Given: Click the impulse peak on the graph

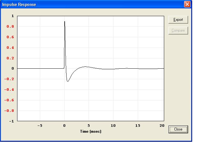Looking at the screenshot, I should point(65,21).
